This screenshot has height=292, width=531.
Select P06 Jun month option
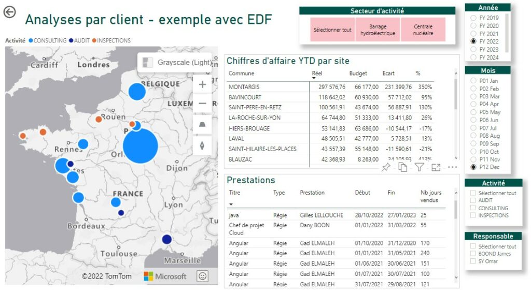point(473,120)
